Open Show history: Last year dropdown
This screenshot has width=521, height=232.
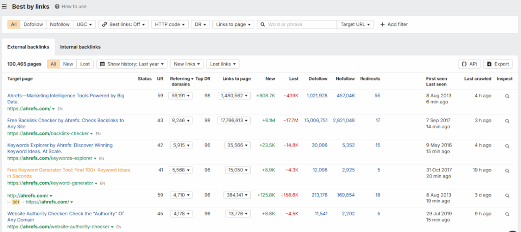(x=132, y=64)
